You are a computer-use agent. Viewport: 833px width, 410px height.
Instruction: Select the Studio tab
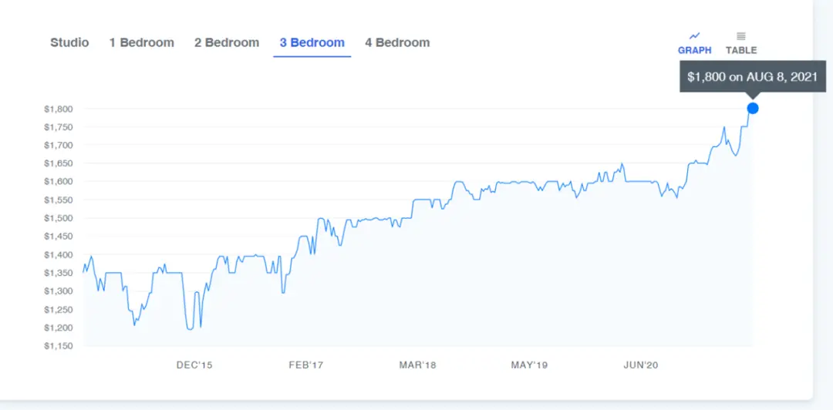click(69, 42)
